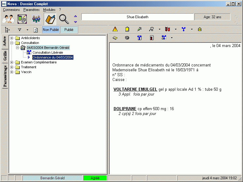Image resolution: width=243 pixels, height=182 pixels.
Task: Click the green syringe vaccine icon
Action: [x=139, y=29]
